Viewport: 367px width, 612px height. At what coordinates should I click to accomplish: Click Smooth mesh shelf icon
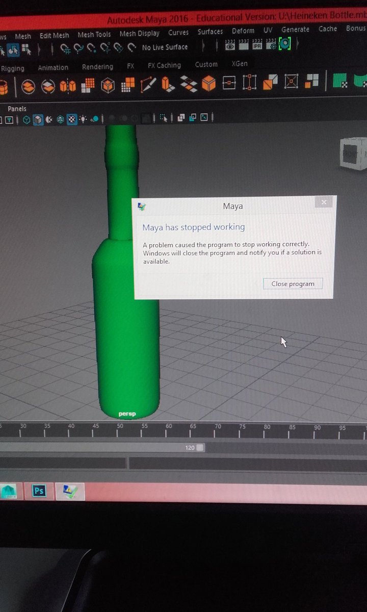pos(88,85)
